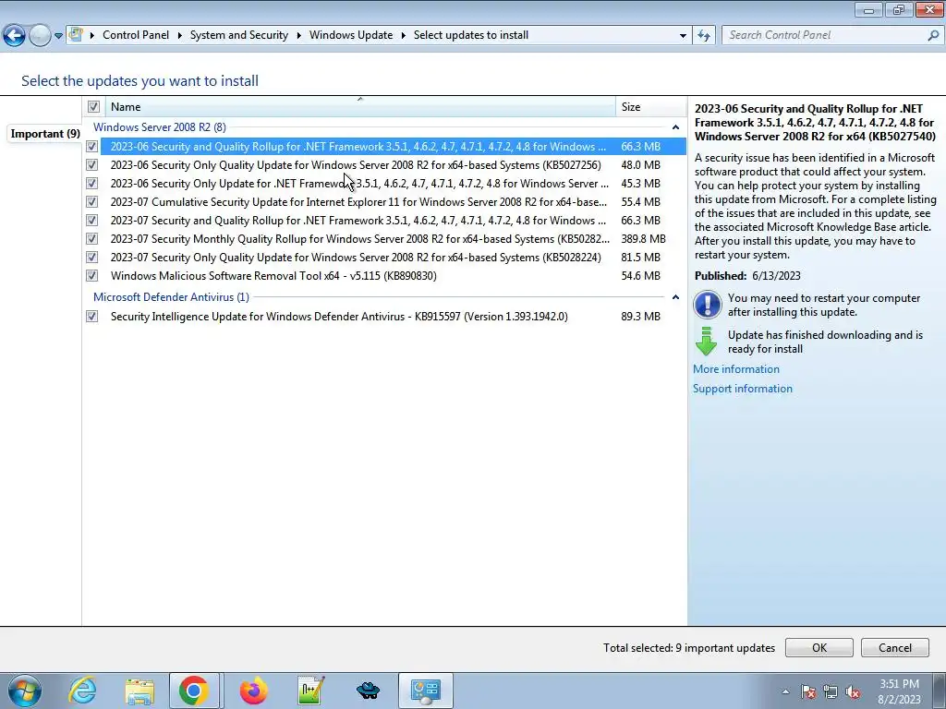Open Notepad++ from the taskbar
Screen dimensions: 946x709
point(311,691)
